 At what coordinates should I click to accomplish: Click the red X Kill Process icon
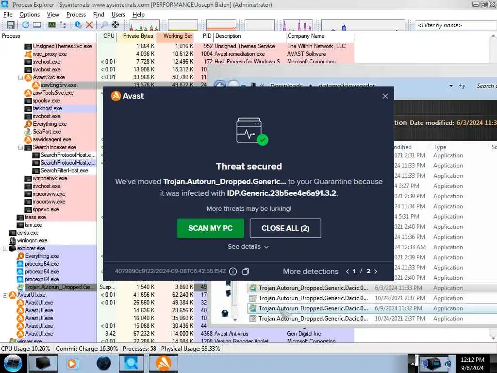pyautogui.click(x=89, y=25)
